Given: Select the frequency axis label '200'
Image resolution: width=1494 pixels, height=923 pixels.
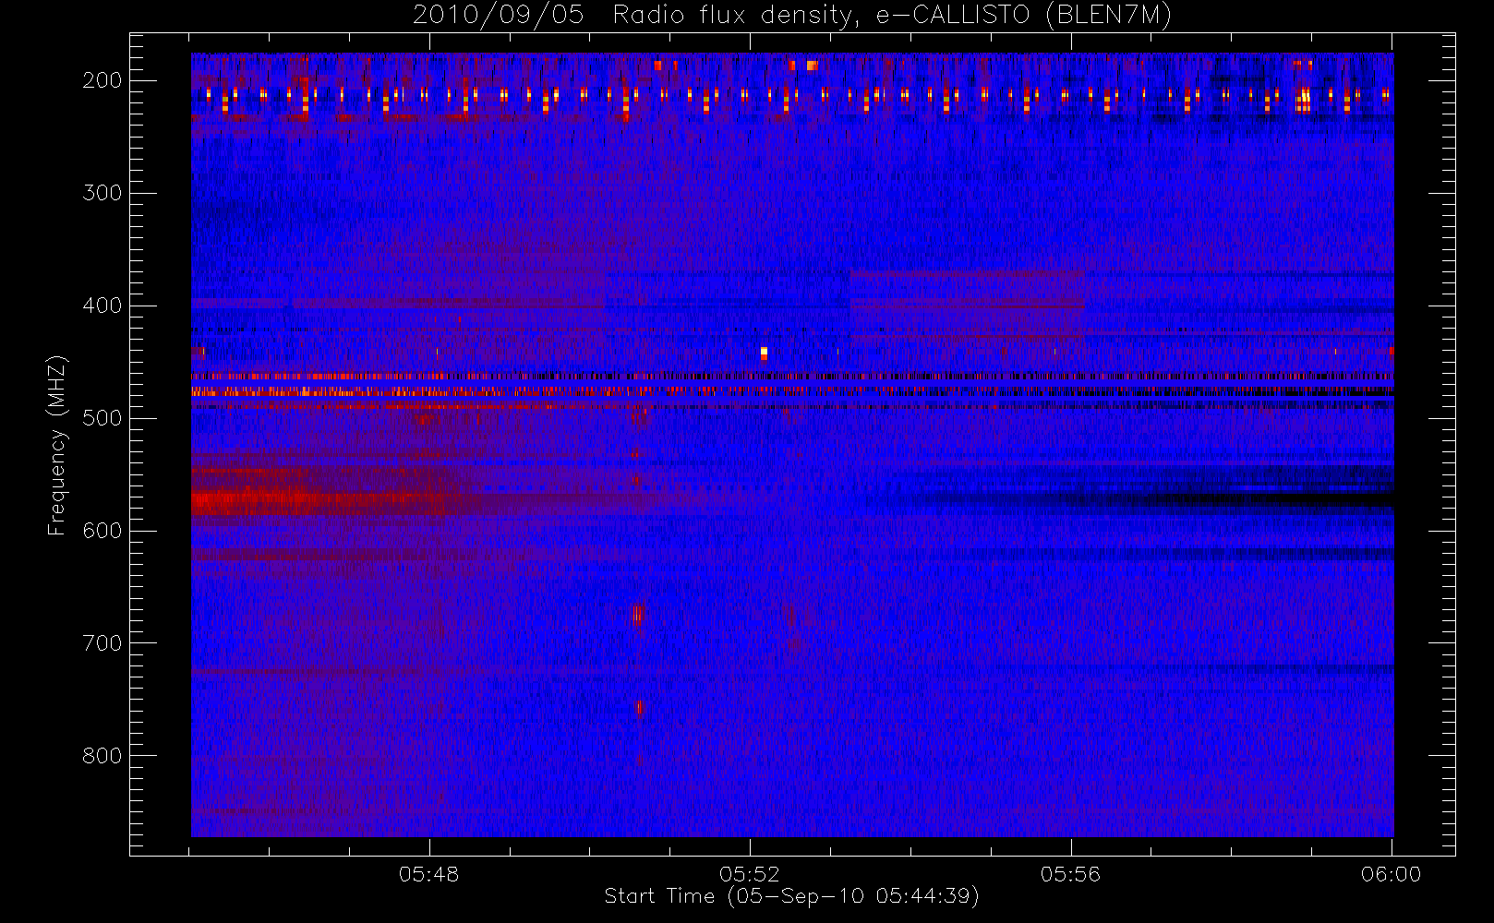Looking at the screenshot, I should (102, 80).
